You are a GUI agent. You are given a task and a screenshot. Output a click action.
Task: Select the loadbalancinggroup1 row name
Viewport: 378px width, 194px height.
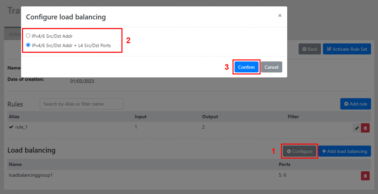pyautogui.click(x=31, y=175)
